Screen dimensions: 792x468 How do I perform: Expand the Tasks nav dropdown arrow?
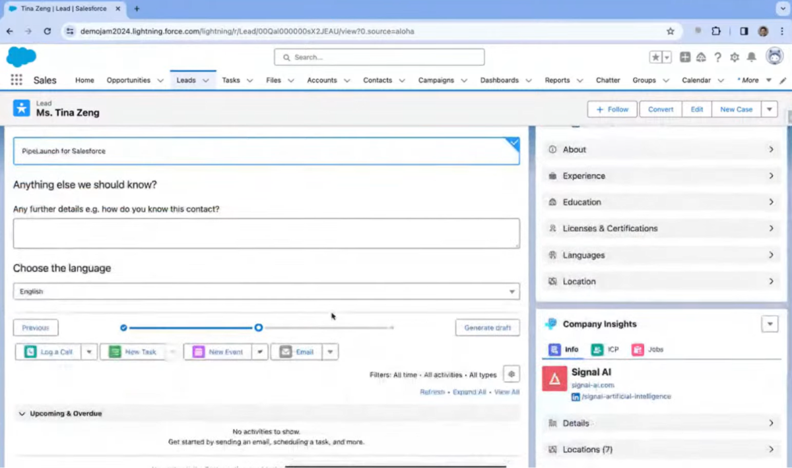250,80
